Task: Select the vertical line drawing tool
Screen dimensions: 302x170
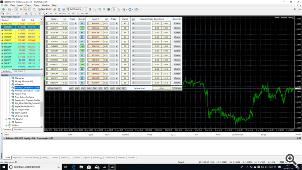Action: click(13, 13)
